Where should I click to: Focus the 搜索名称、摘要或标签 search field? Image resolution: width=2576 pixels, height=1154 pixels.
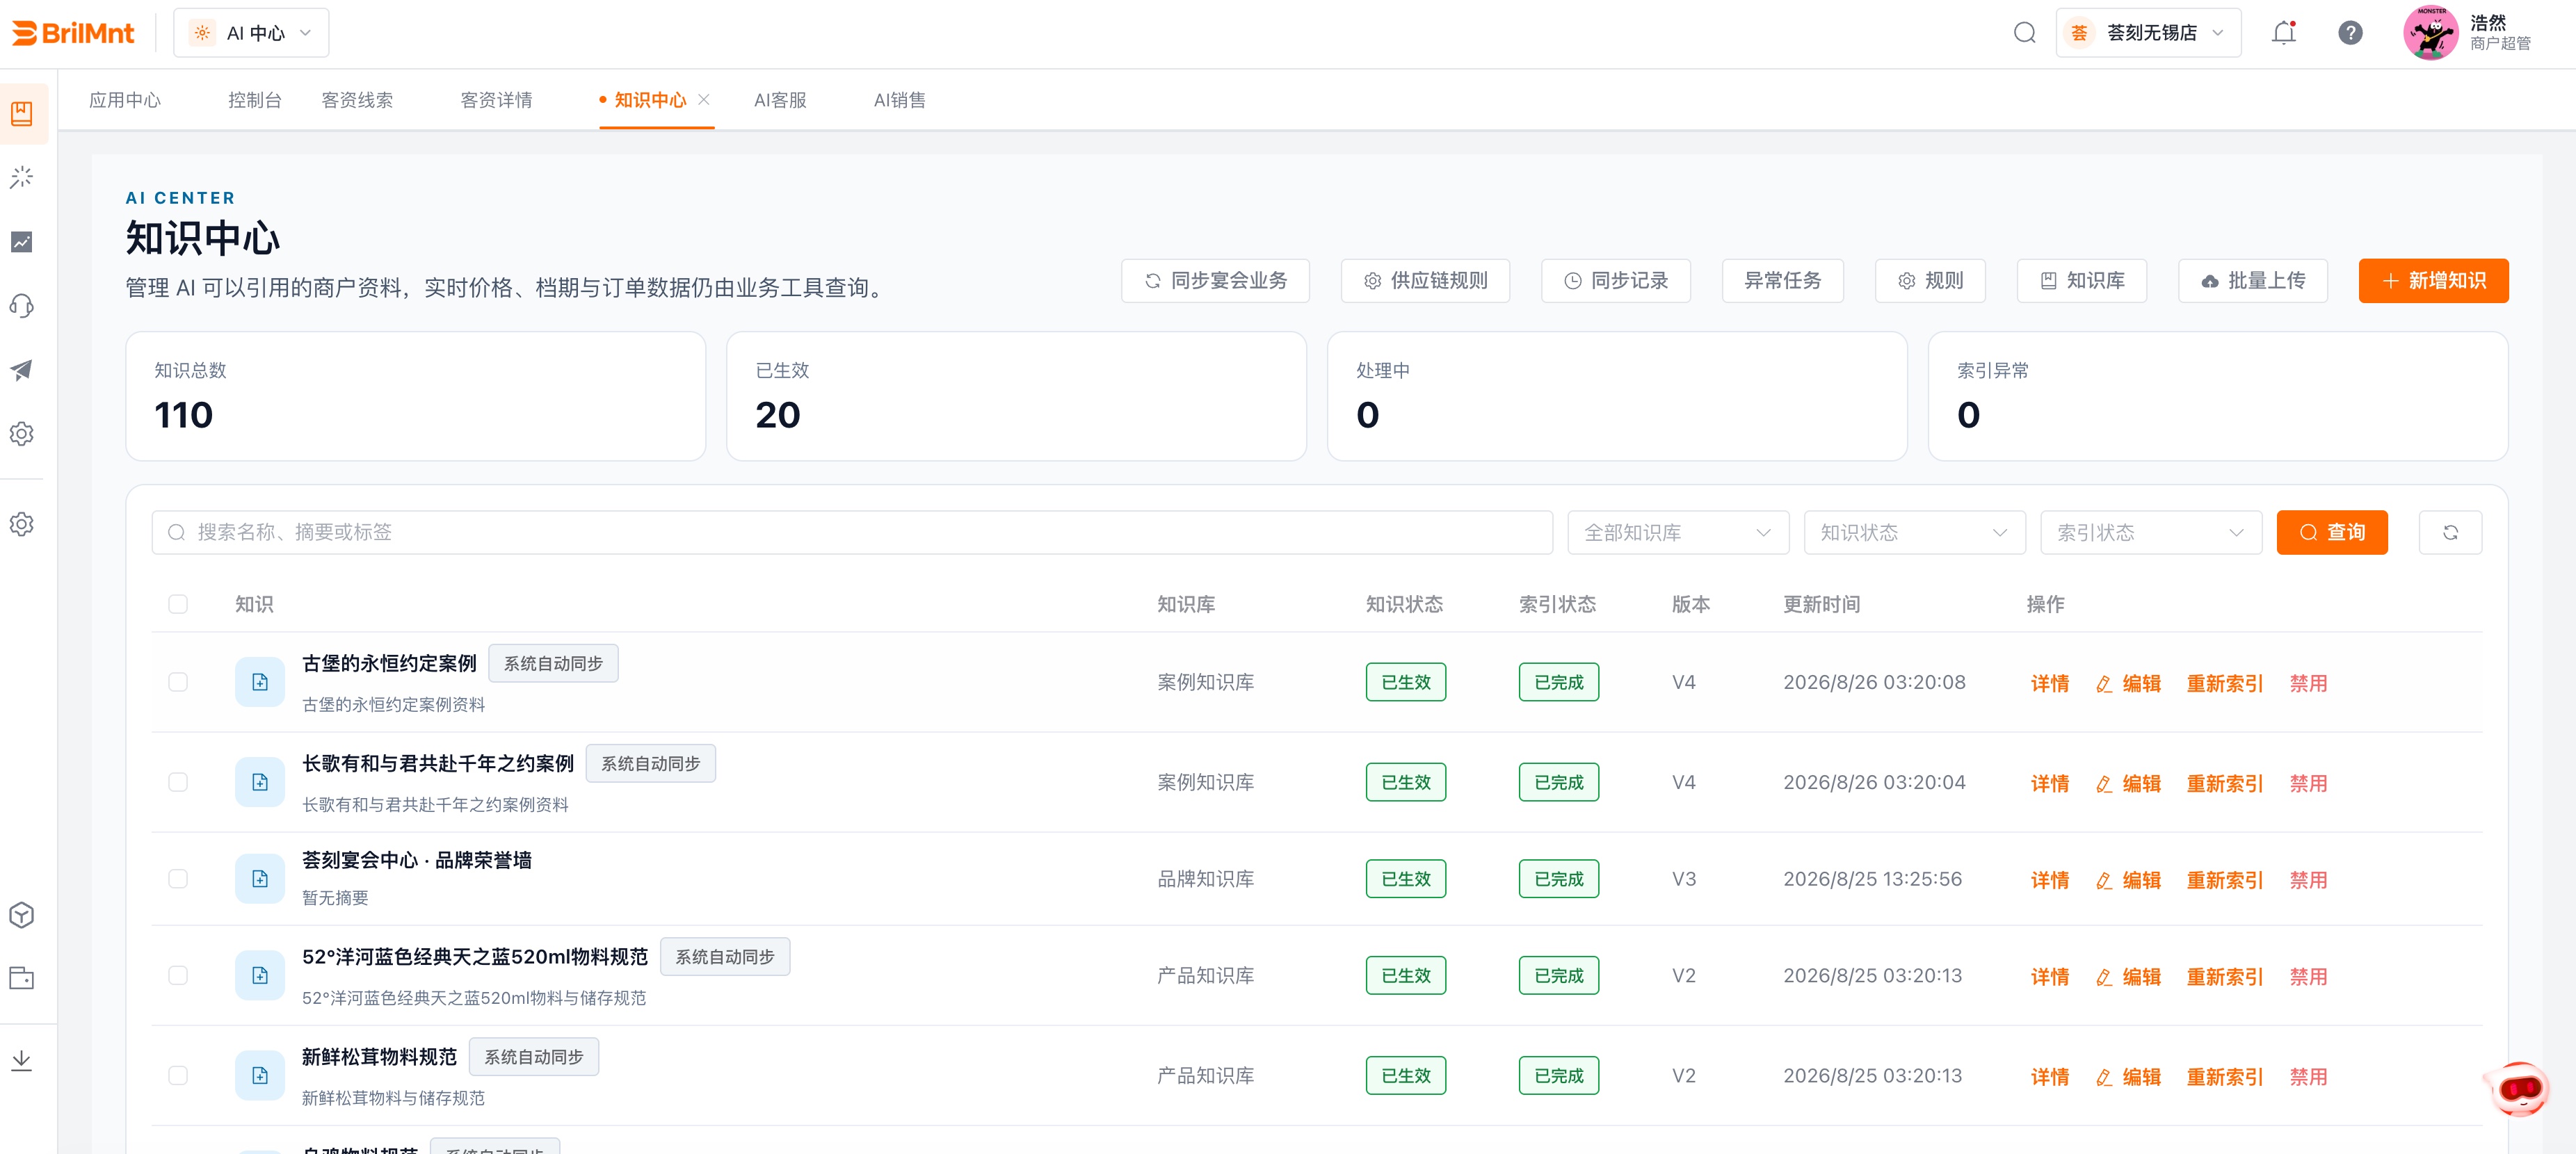(852, 532)
